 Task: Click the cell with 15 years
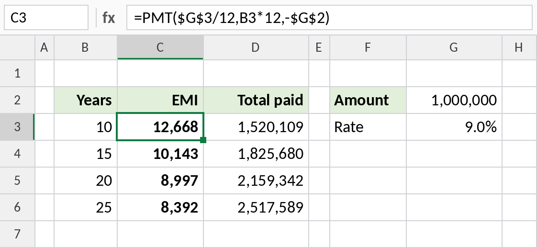coord(86,154)
